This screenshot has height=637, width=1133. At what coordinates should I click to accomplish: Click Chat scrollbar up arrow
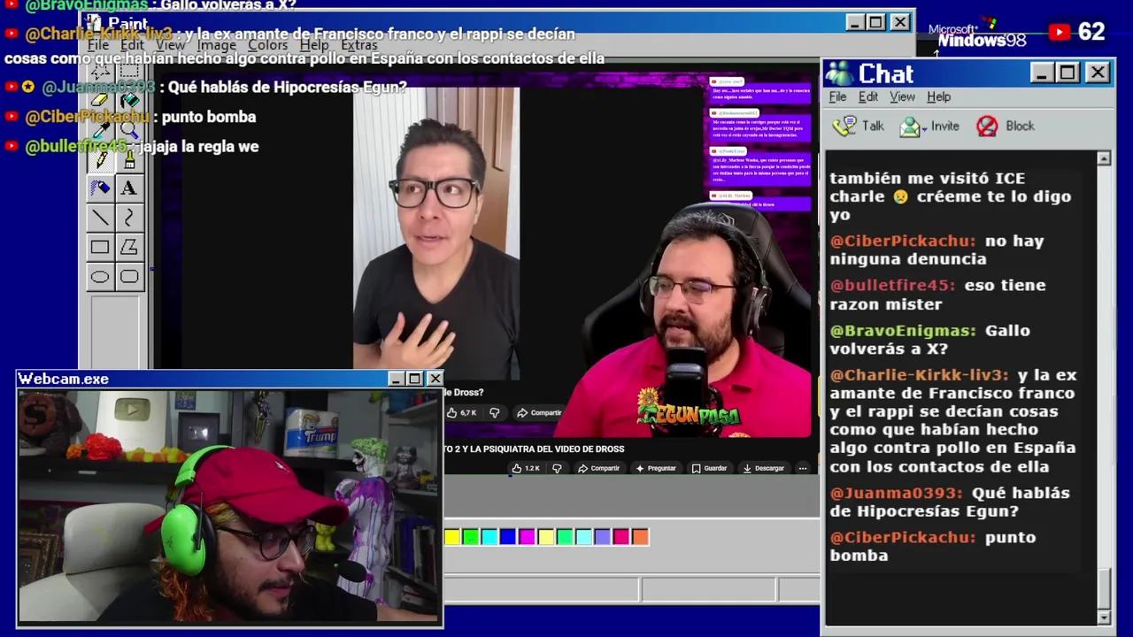[1104, 158]
